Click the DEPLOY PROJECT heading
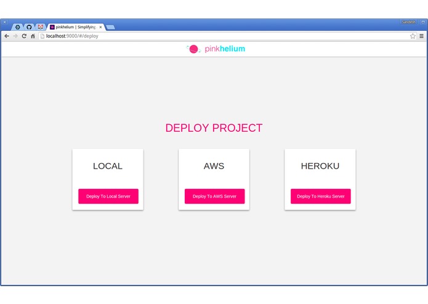 [214, 128]
